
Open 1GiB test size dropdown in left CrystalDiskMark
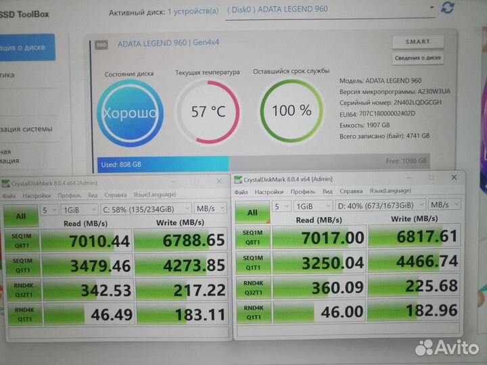[x=80, y=210]
